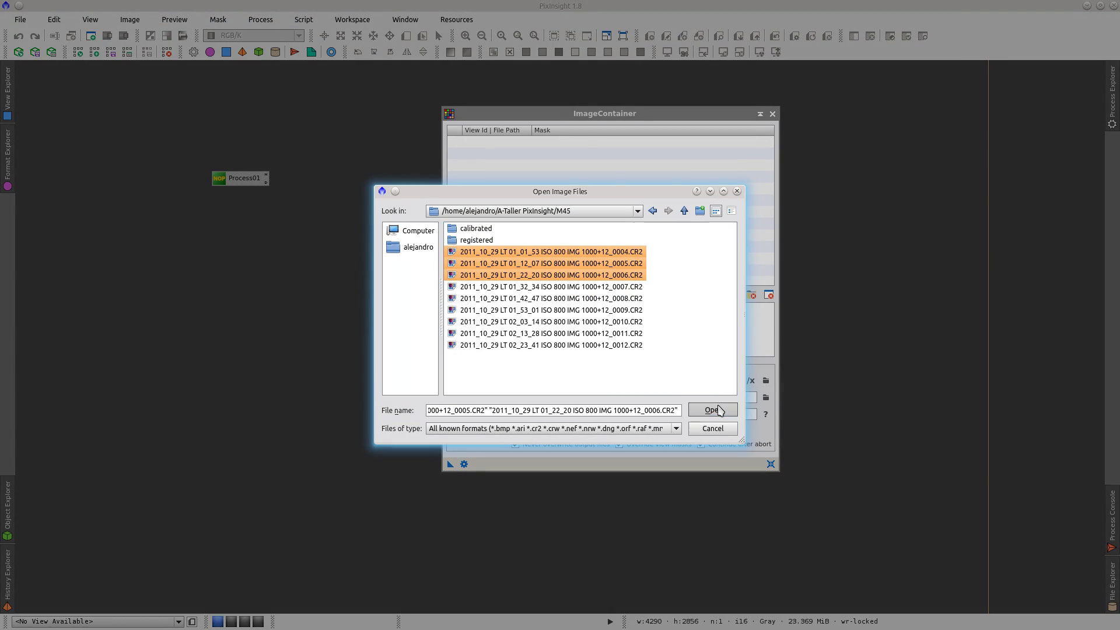Switch file dialog to list view

click(x=716, y=211)
